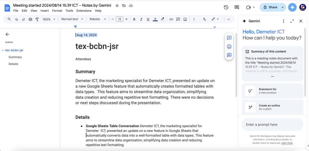Open the Insert menu
309x151 pixels.
coord(45,11)
